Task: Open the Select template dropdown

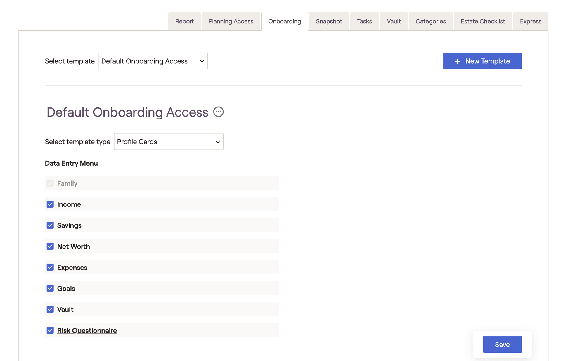Action: [153, 61]
